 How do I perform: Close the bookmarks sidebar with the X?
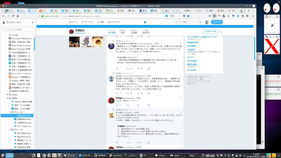tap(32, 22)
